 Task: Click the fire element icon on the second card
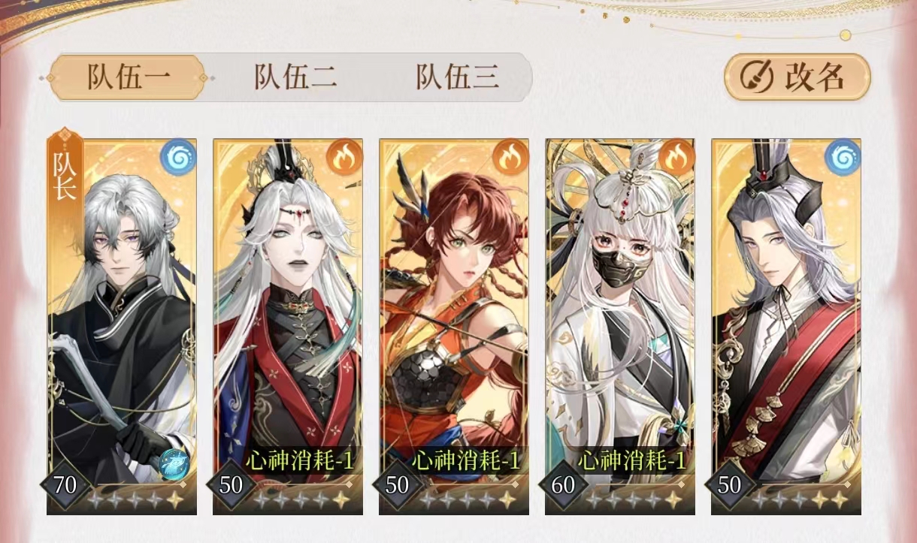coord(344,157)
